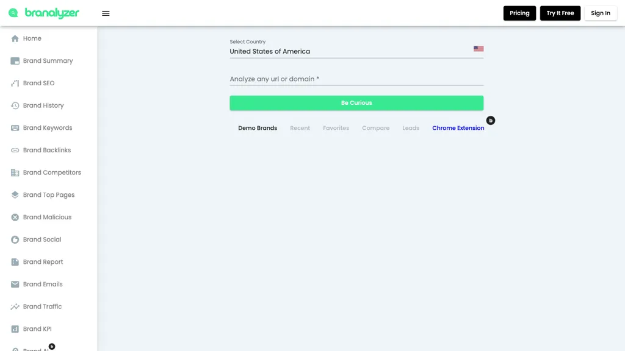Click the Brand Social icon

tap(15, 239)
